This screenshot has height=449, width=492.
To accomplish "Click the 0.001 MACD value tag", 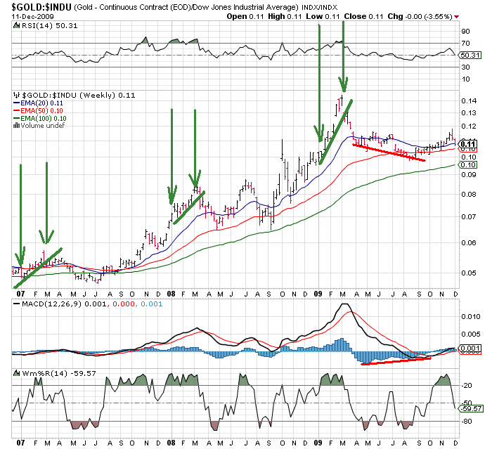I will coord(470,349).
